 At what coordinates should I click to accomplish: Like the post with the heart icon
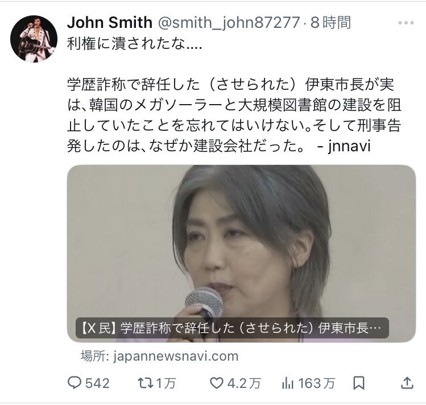pyautogui.click(x=217, y=383)
